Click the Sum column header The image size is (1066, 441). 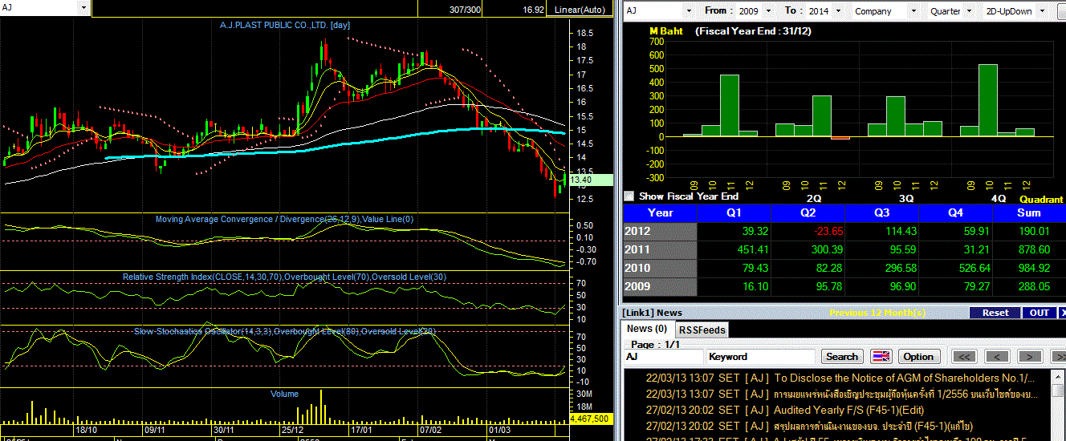tap(1029, 213)
